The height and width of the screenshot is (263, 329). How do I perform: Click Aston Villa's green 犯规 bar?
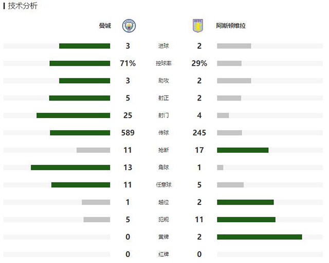click(246, 219)
